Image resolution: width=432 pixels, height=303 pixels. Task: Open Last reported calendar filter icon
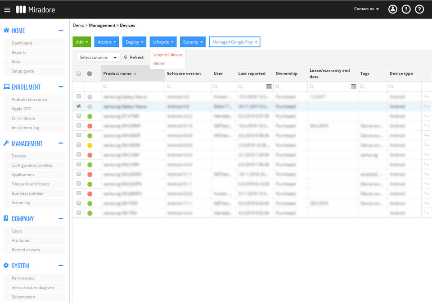pos(269,87)
